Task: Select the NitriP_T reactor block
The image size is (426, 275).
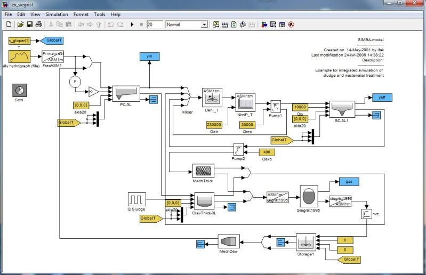Action: coord(245,102)
